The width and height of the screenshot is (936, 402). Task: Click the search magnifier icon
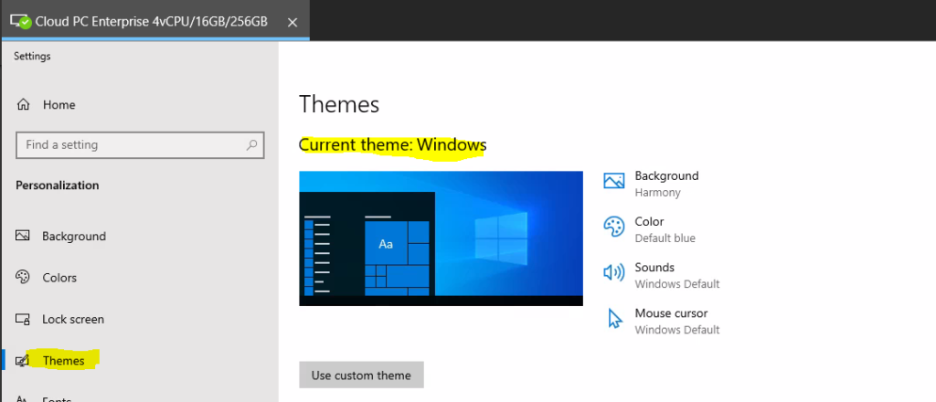(252, 145)
